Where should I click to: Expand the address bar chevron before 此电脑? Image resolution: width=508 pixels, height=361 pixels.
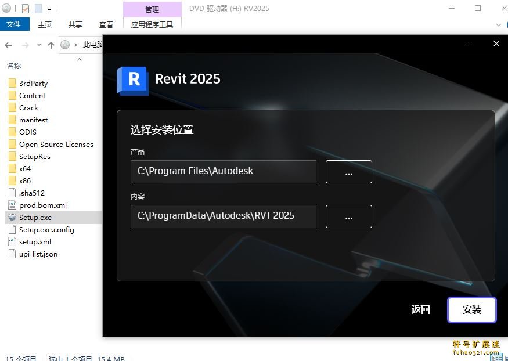(76, 45)
